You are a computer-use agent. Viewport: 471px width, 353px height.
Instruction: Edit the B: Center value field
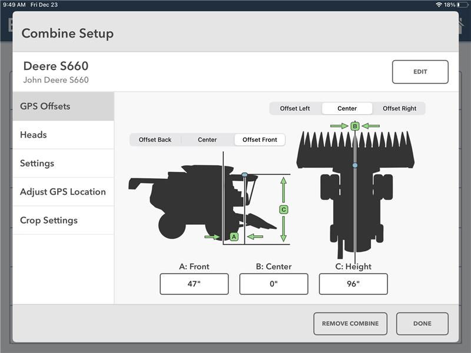[274, 284]
